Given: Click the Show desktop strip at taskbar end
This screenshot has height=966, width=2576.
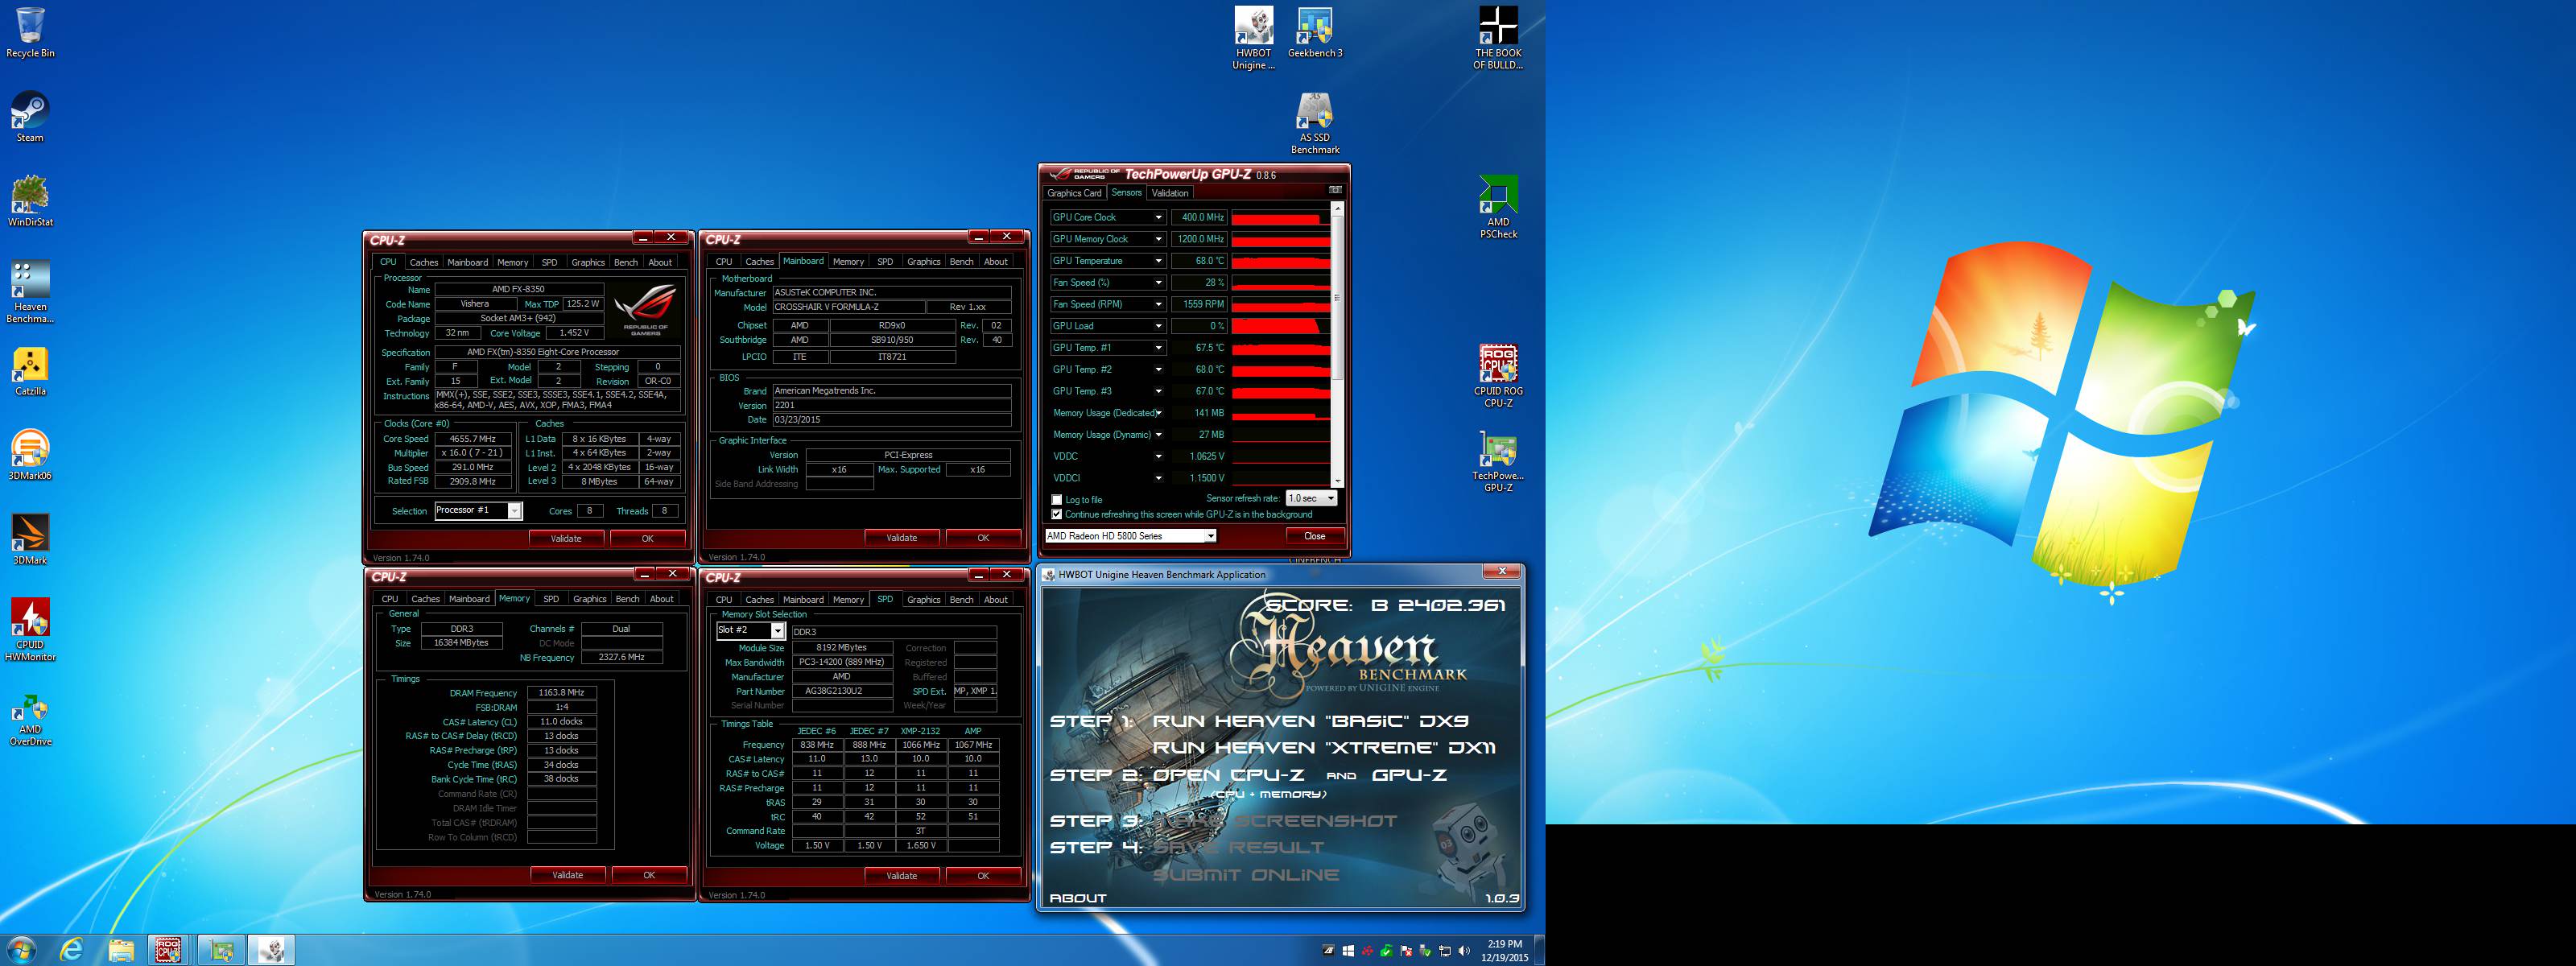Looking at the screenshot, I should pos(1539,950).
